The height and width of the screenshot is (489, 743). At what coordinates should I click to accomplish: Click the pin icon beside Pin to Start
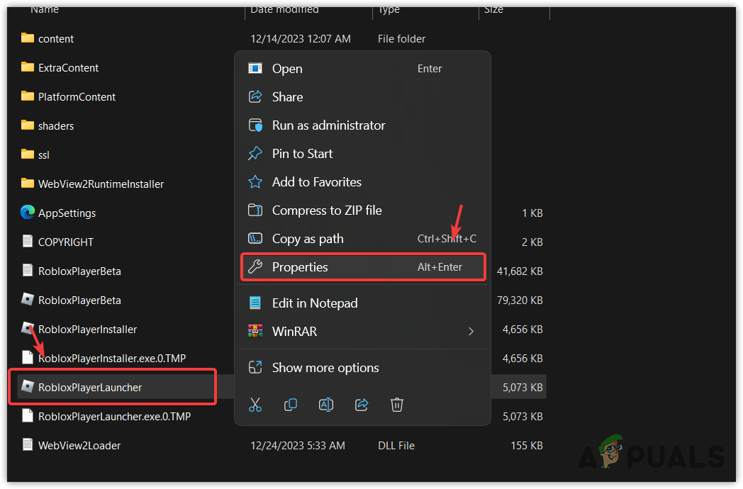point(255,154)
